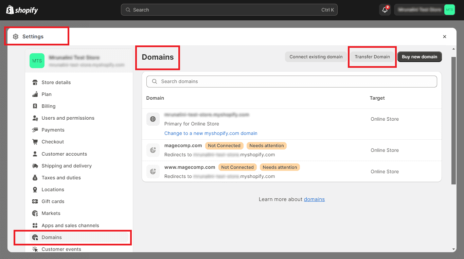Screen dimensions: 464x259
Task: Click Not Connected badge on www.magecomp.com row
Action: [x=237, y=167]
